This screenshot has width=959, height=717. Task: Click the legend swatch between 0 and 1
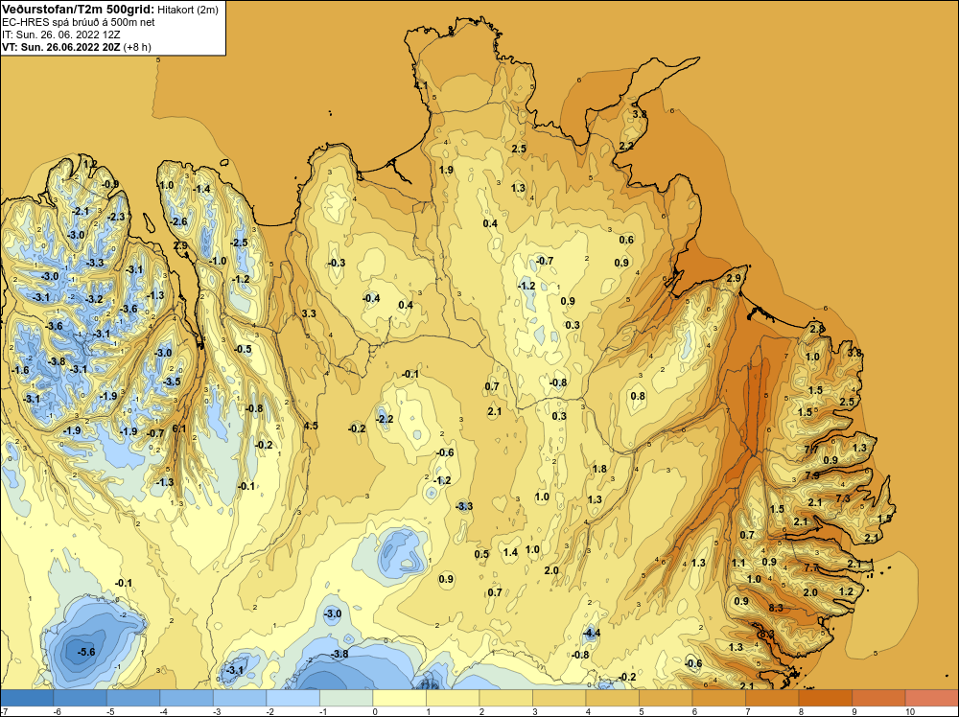click(x=399, y=698)
